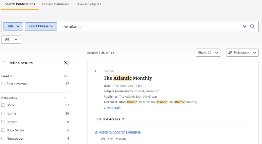Click the 'Results: 1-25 of 111' text
This screenshot has height=144, width=262.
[100, 53]
